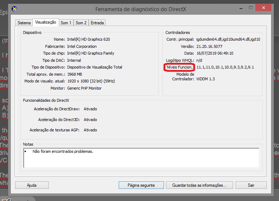Click the Funcionalidades do DirectX group label
Screen dimensions: 279x201
pos(46,100)
